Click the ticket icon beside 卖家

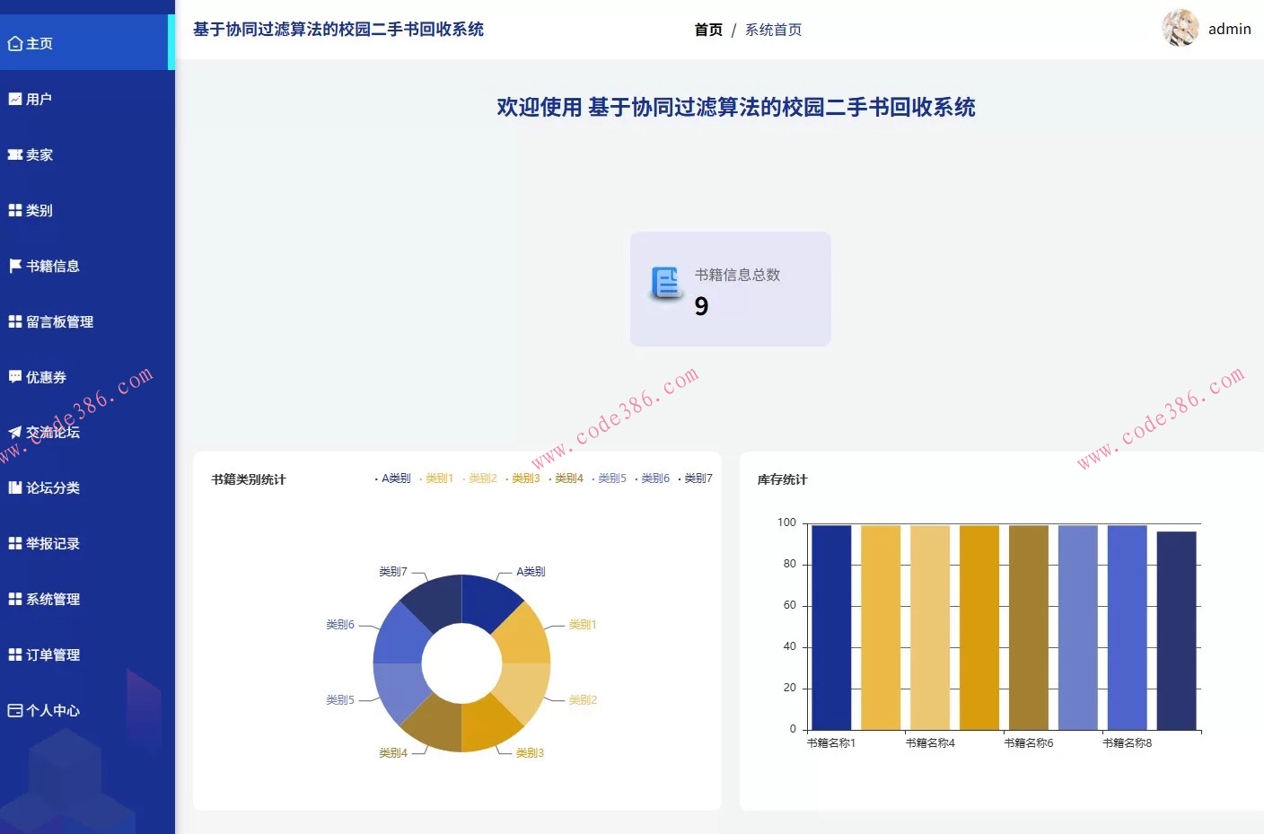[15, 154]
